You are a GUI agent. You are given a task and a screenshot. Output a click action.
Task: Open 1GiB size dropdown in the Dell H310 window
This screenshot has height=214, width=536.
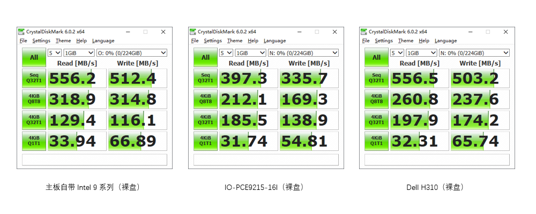coord(421,53)
